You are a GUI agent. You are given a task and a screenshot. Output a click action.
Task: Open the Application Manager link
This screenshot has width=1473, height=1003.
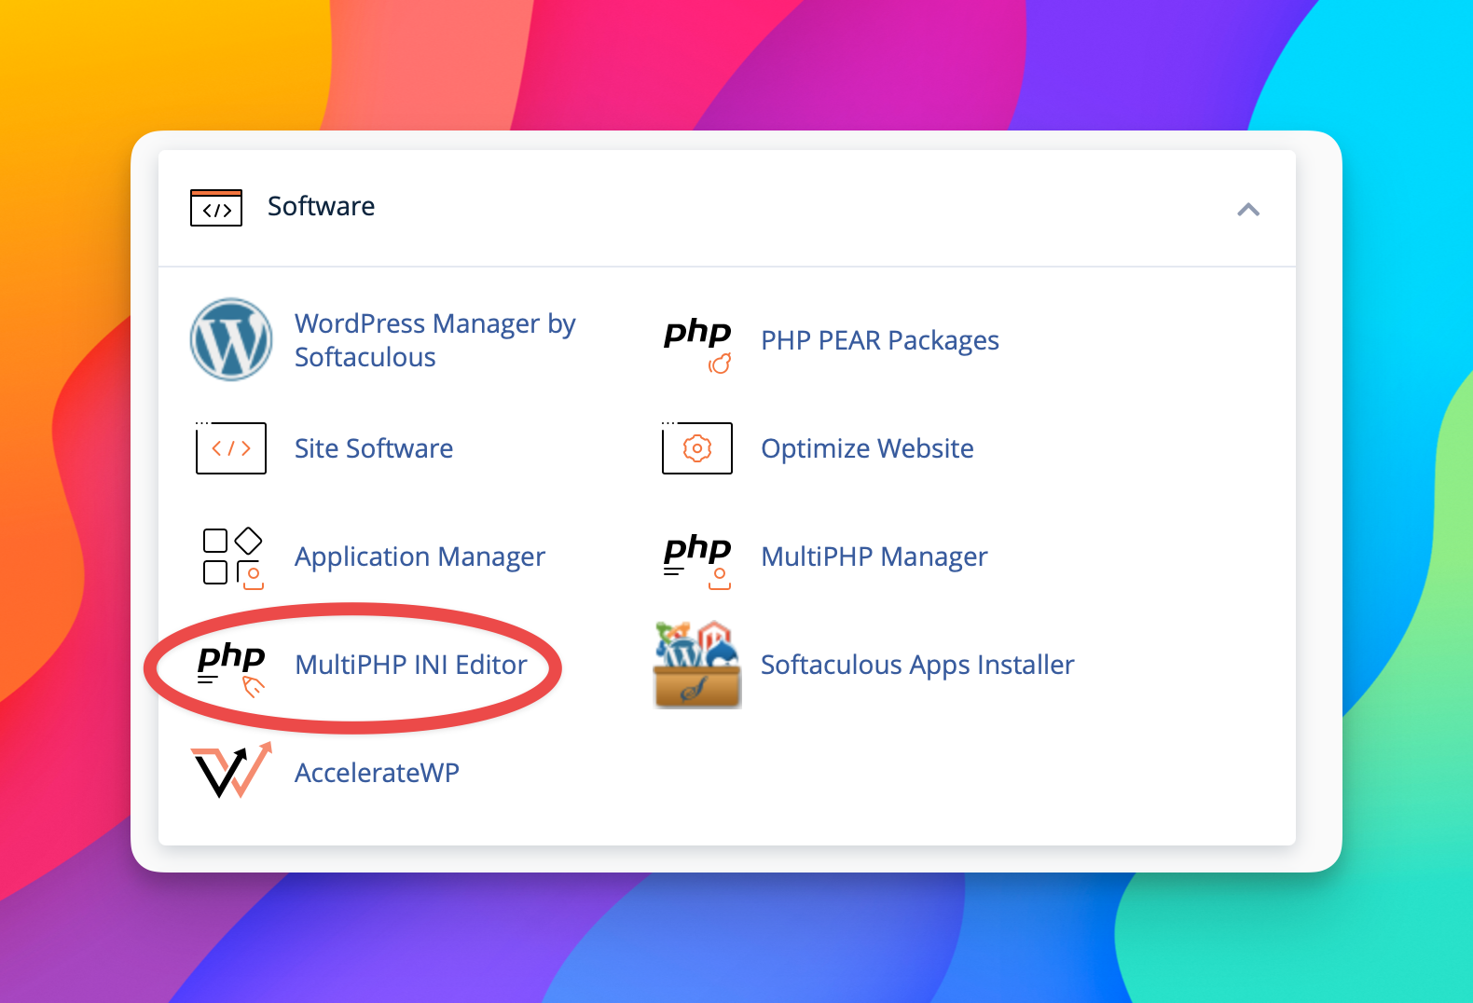click(420, 556)
